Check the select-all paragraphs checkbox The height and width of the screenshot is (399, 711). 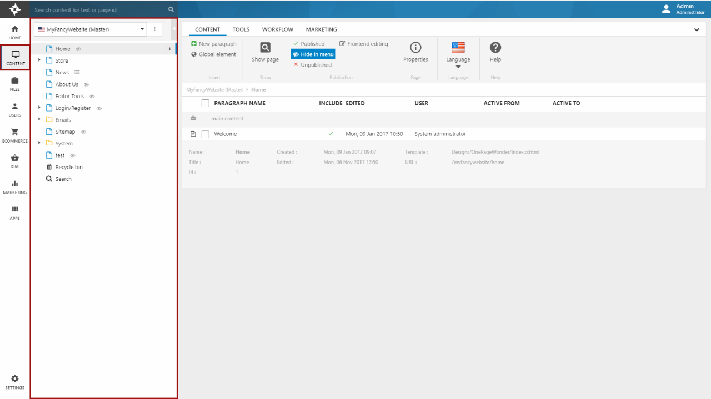[x=205, y=103]
